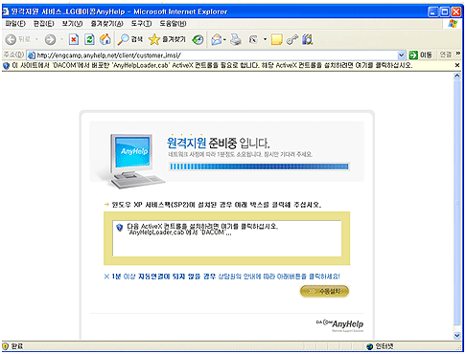Open the 파일(F) menu
Screen dimensions: 466x354
coord(15,24)
